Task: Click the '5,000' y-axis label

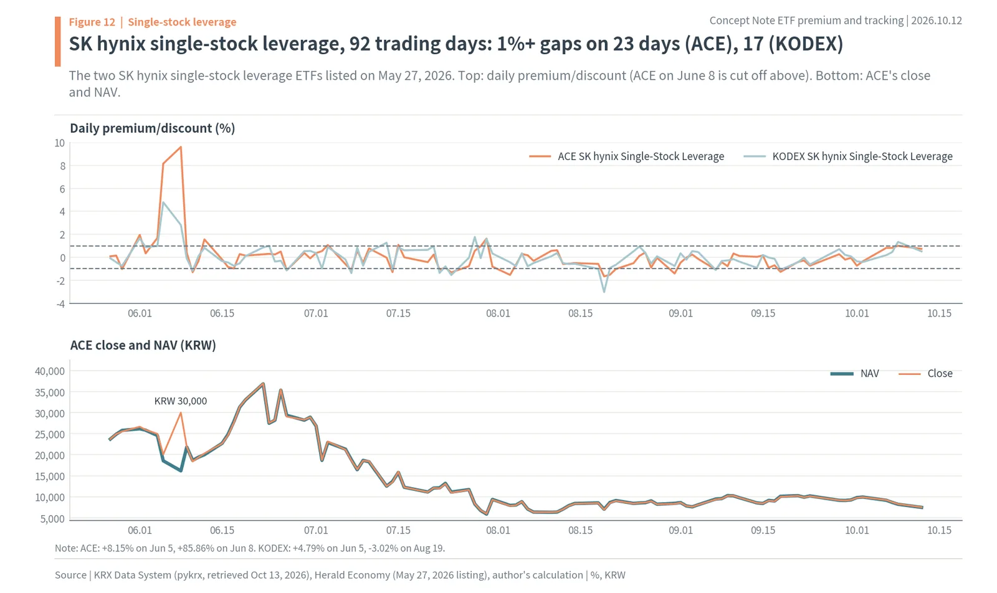Action: [x=52, y=519]
